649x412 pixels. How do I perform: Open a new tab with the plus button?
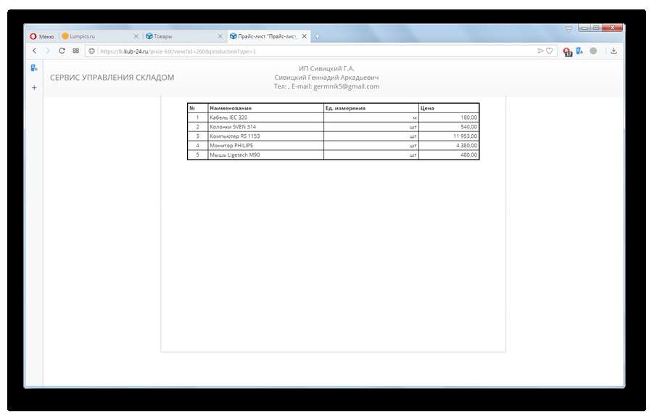pos(317,36)
